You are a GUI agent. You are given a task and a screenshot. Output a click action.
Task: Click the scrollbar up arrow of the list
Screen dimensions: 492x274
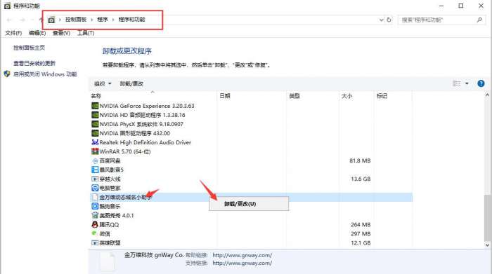(487, 95)
